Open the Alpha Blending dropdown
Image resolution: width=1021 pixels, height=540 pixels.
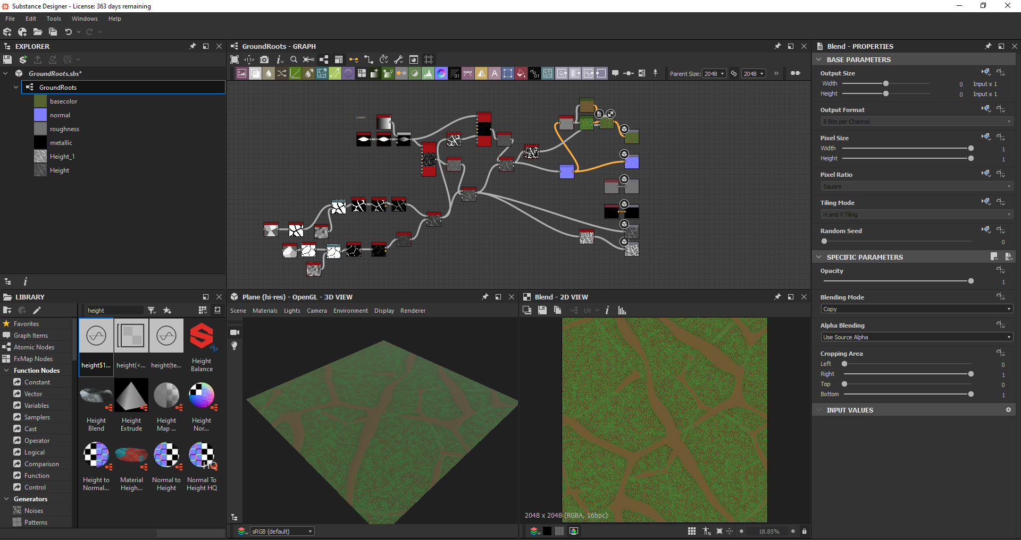click(x=916, y=337)
